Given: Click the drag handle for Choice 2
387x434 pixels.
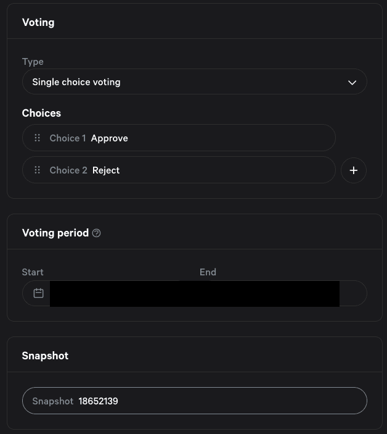Looking at the screenshot, I should point(38,170).
